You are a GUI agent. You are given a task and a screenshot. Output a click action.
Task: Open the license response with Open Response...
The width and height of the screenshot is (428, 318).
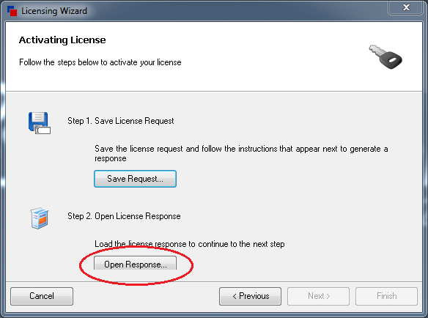[x=135, y=263]
